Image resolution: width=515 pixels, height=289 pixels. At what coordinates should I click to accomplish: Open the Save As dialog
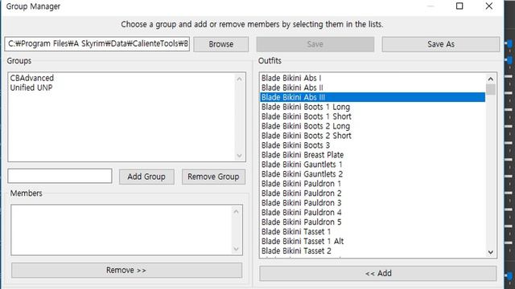coord(440,44)
